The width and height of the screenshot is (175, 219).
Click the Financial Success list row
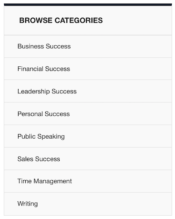click(x=88, y=69)
